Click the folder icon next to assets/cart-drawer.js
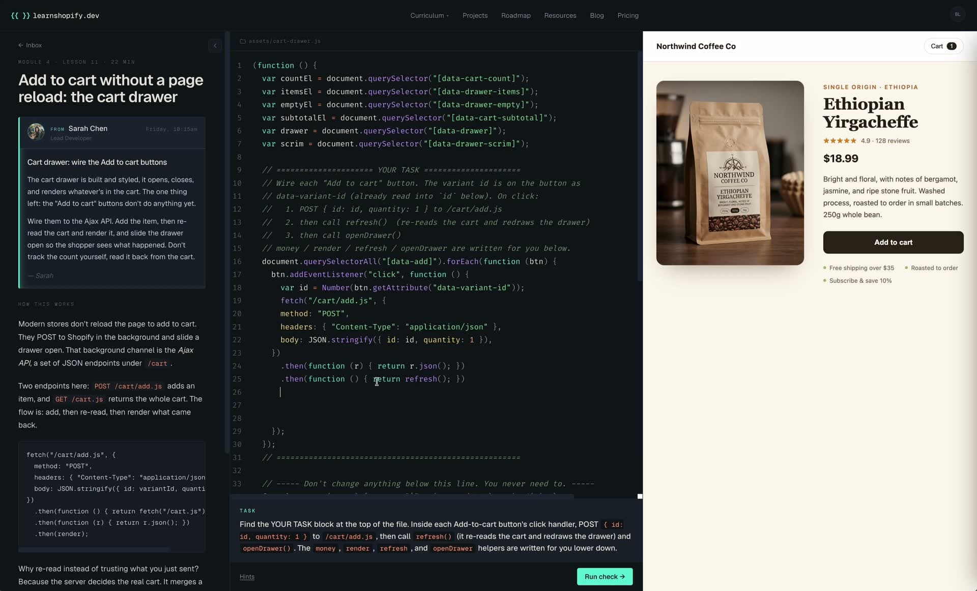Viewport: 977px width, 591px height. coord(243,41)
